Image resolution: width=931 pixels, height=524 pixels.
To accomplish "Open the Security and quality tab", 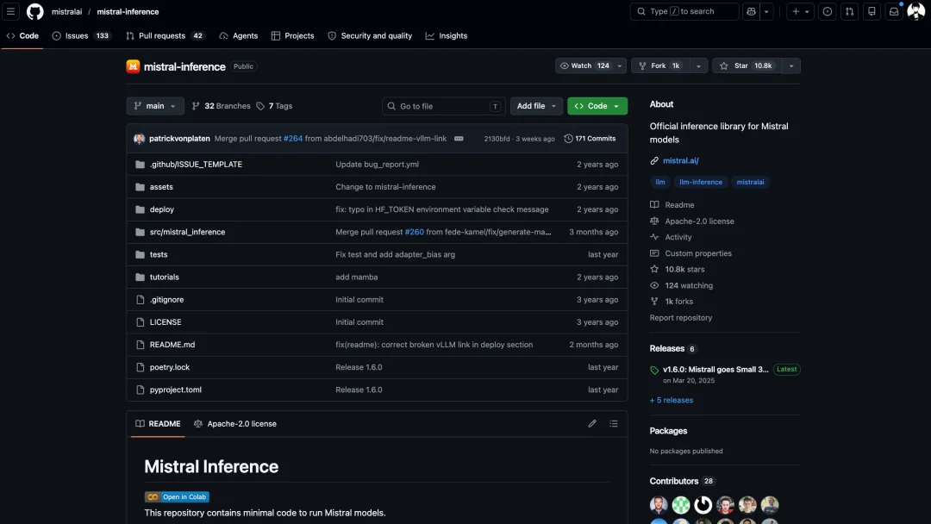I will click(x=370, y=35).
